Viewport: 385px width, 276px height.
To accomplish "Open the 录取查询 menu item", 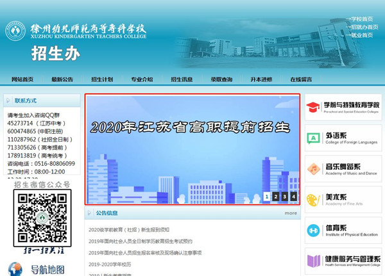I will pos(221,80).
